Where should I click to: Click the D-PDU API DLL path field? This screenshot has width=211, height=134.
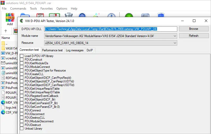(111, 29)
